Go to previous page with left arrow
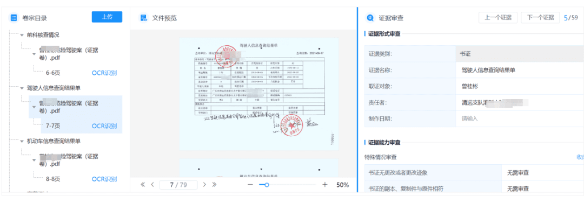 152,185
